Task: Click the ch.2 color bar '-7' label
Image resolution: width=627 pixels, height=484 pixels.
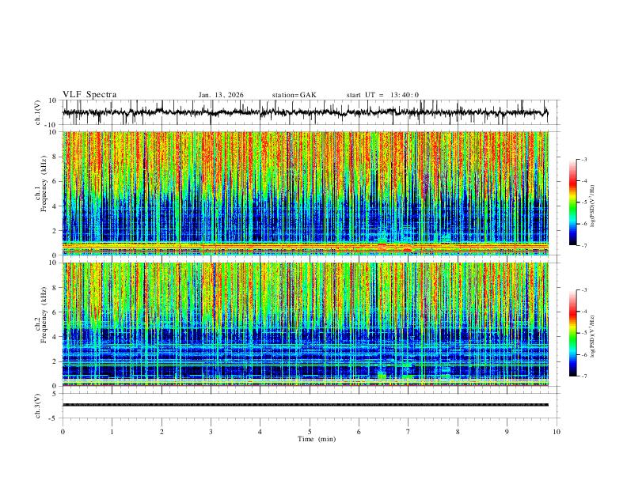Action: [584, 376]
